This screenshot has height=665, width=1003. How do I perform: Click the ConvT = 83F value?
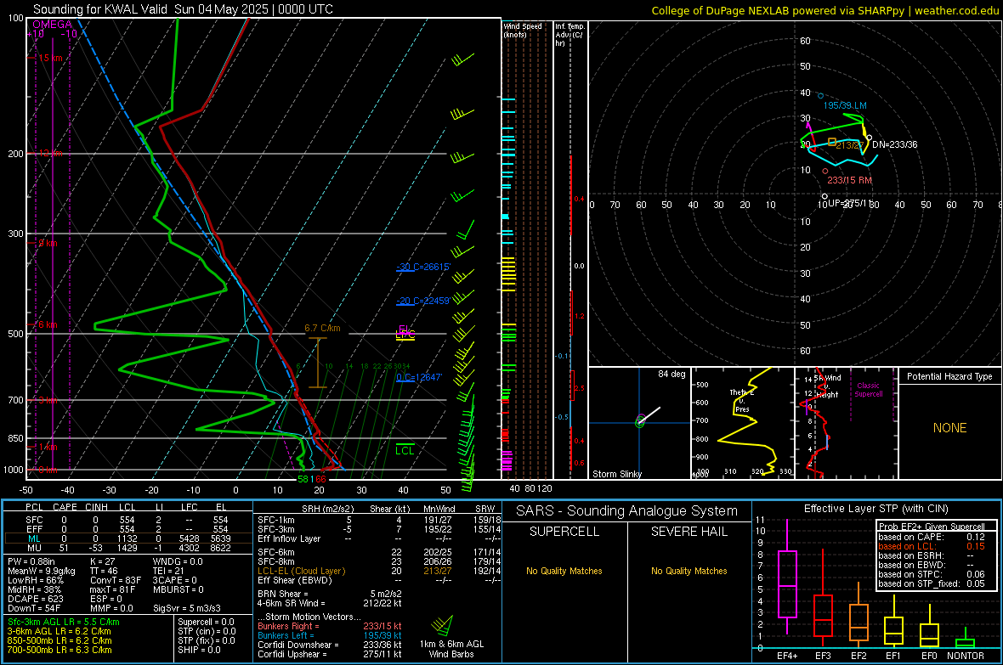(x=116, y=581)
